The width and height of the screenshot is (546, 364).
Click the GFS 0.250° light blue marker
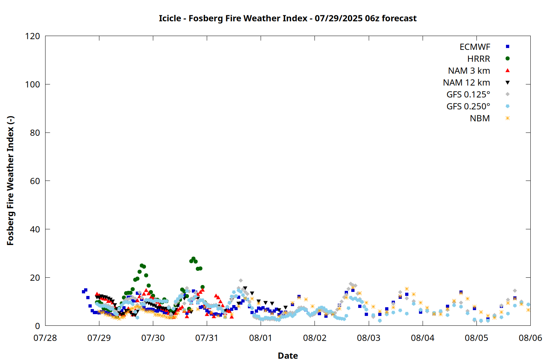point(507,106)
